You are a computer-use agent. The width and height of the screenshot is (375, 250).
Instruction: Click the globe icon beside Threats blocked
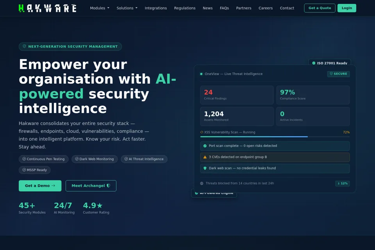point(202,183)
